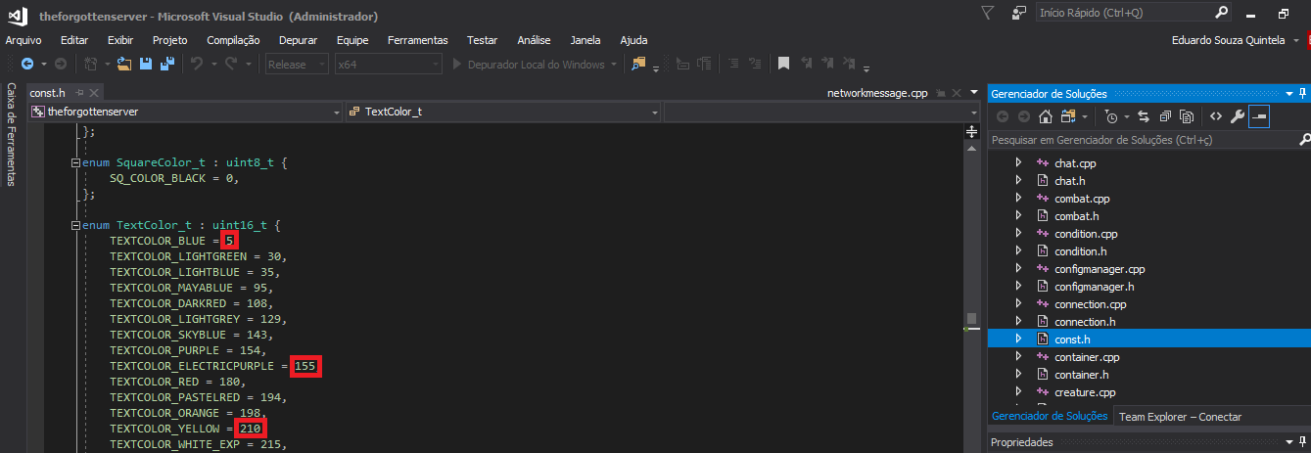Undo the last edit via toolbar
The image size is (1311, 453).
pyautogui.click(x=196, y=64)
